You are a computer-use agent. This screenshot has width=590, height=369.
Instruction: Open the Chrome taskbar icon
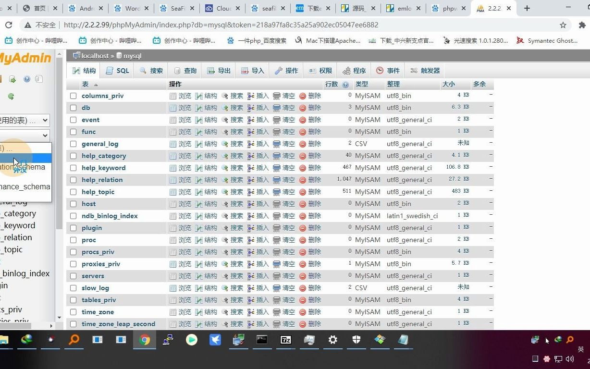point(144,340)
